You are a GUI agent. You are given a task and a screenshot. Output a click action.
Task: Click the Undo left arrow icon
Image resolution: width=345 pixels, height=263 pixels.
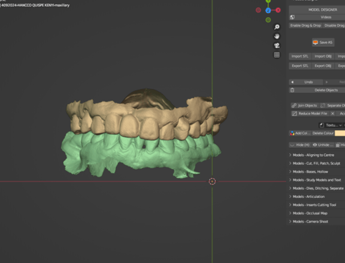(x=292, y=82)
